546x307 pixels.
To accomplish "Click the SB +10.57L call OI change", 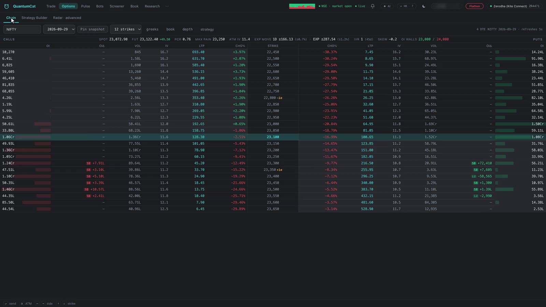I will (95, 189).
